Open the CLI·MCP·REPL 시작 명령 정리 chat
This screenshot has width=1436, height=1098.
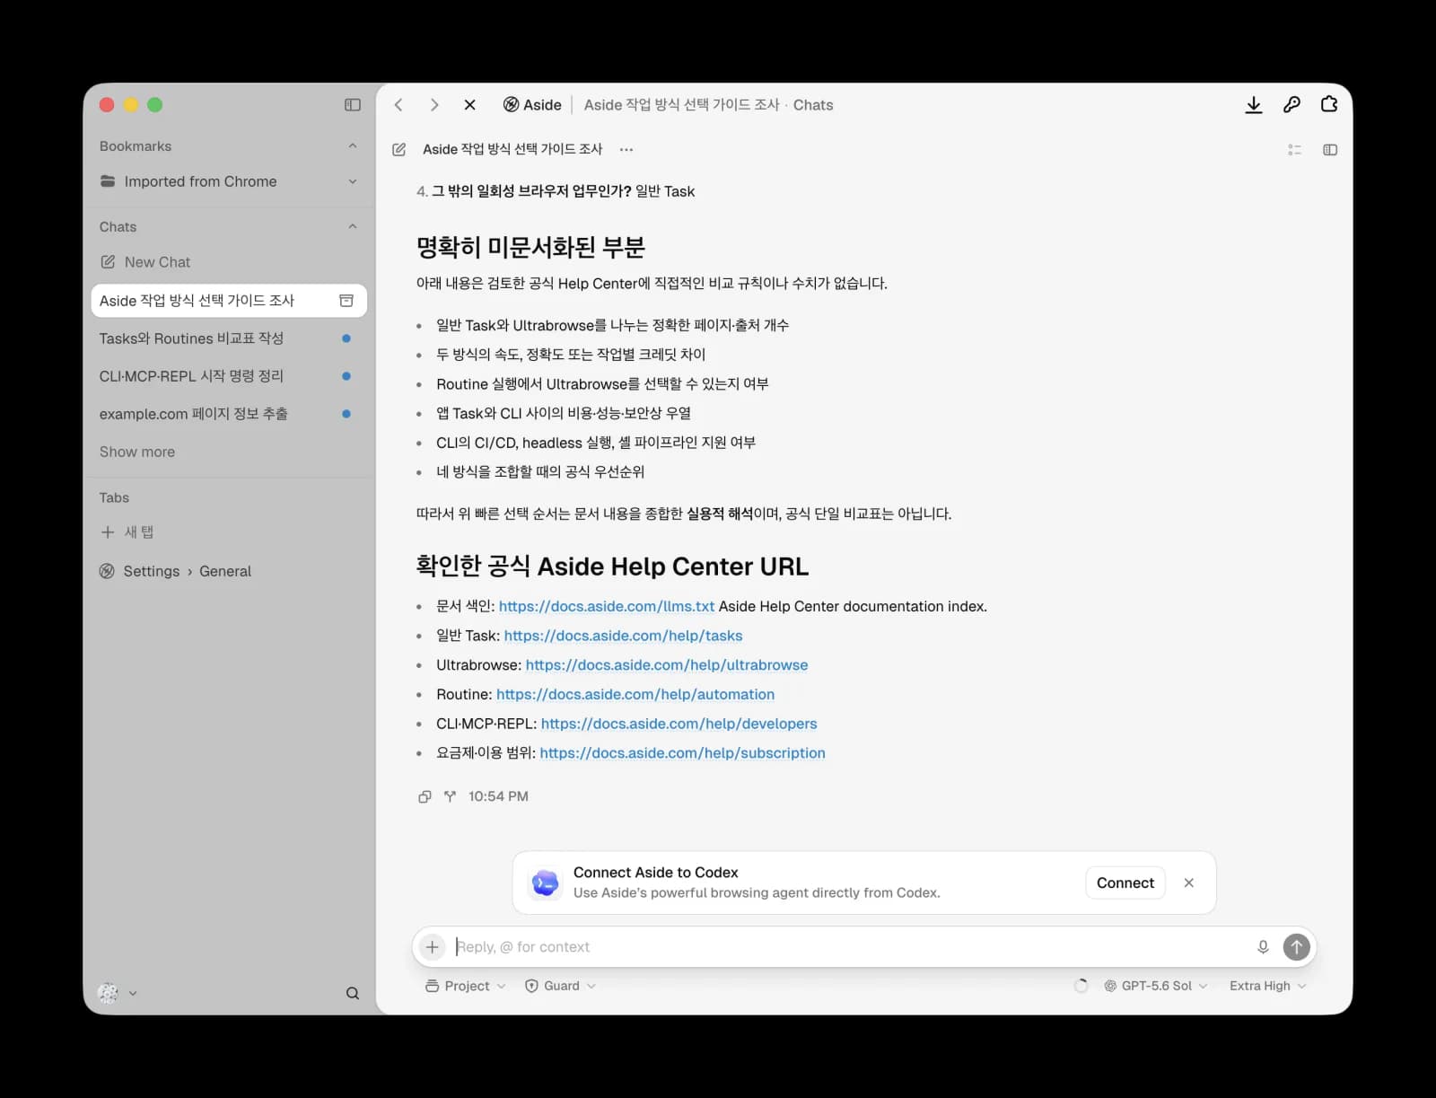229,376
